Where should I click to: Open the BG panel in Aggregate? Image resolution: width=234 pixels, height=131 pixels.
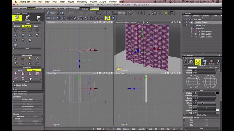tap(205, 62)
